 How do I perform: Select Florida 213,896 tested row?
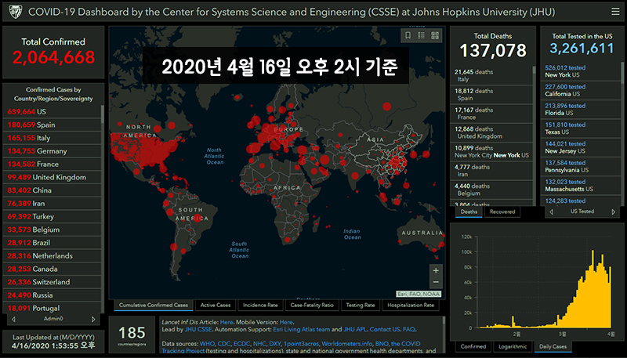[581, 110]
